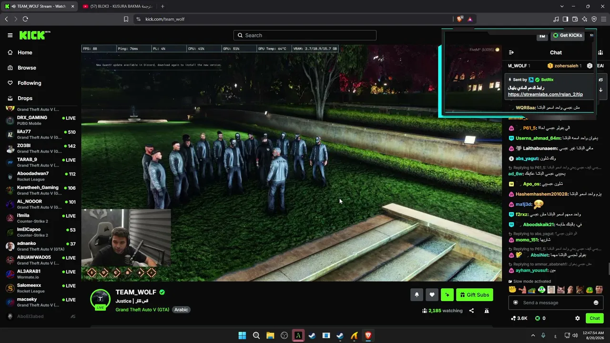Open the Brave VPN shield icon
This screenshot has height=343, width=610.
point(594,19)
